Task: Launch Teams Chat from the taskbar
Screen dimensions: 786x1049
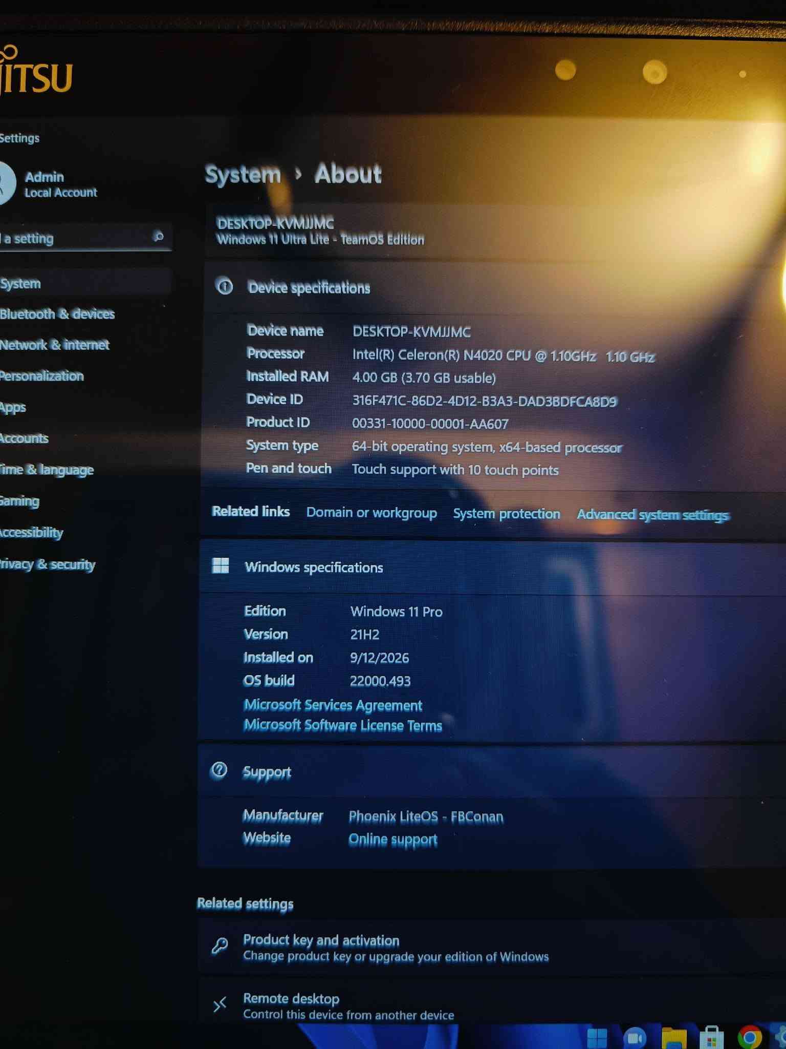Action: pos(635,1038)
